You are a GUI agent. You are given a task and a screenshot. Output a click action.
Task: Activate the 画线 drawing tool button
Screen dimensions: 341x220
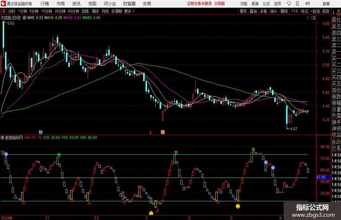pos(284,11)
